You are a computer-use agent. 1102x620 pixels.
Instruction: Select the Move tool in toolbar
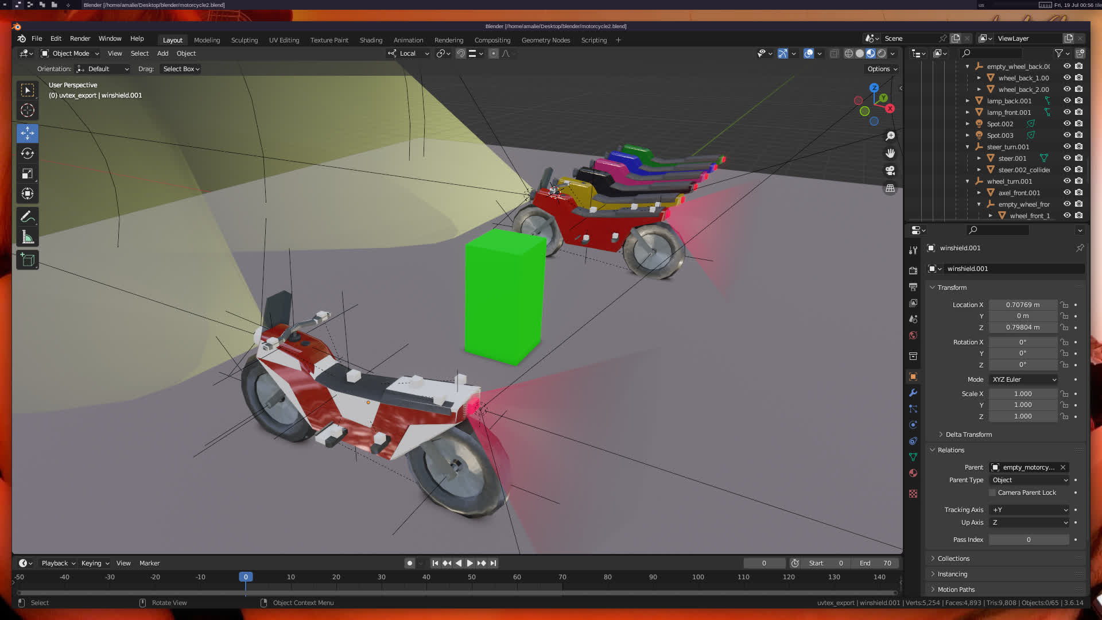pos(27,133)
